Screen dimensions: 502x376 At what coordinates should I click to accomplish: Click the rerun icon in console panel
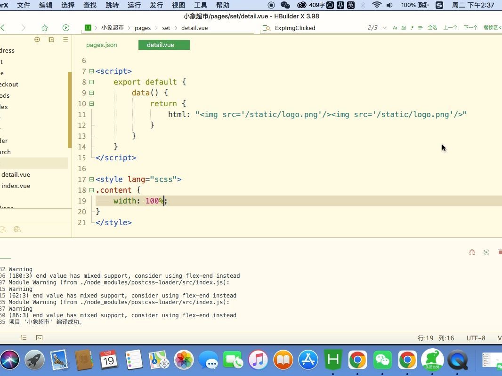[486, 252]
